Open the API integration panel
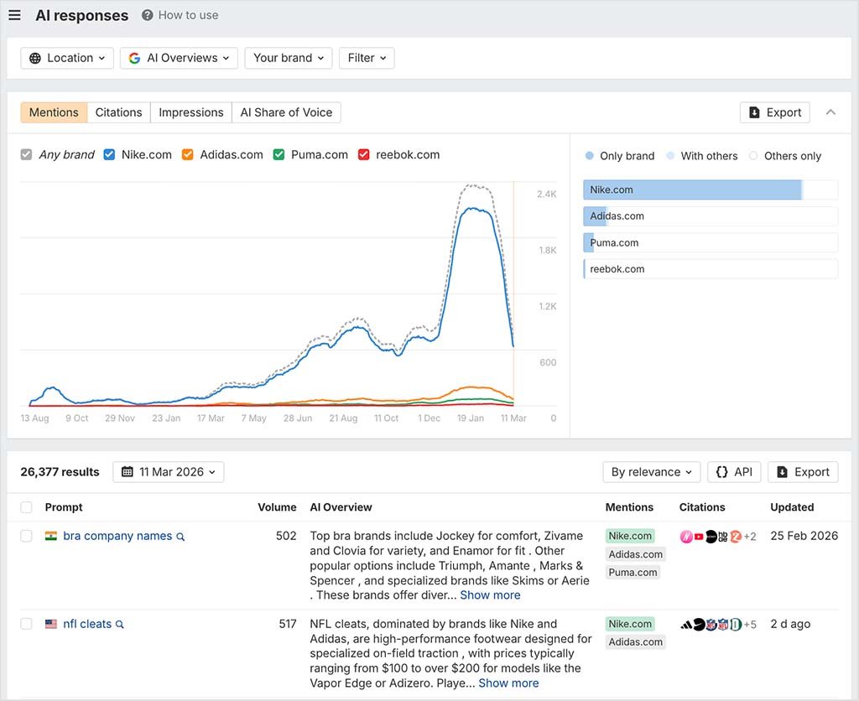The width and height of the screenshot is (859, 701). click(734, 472)
